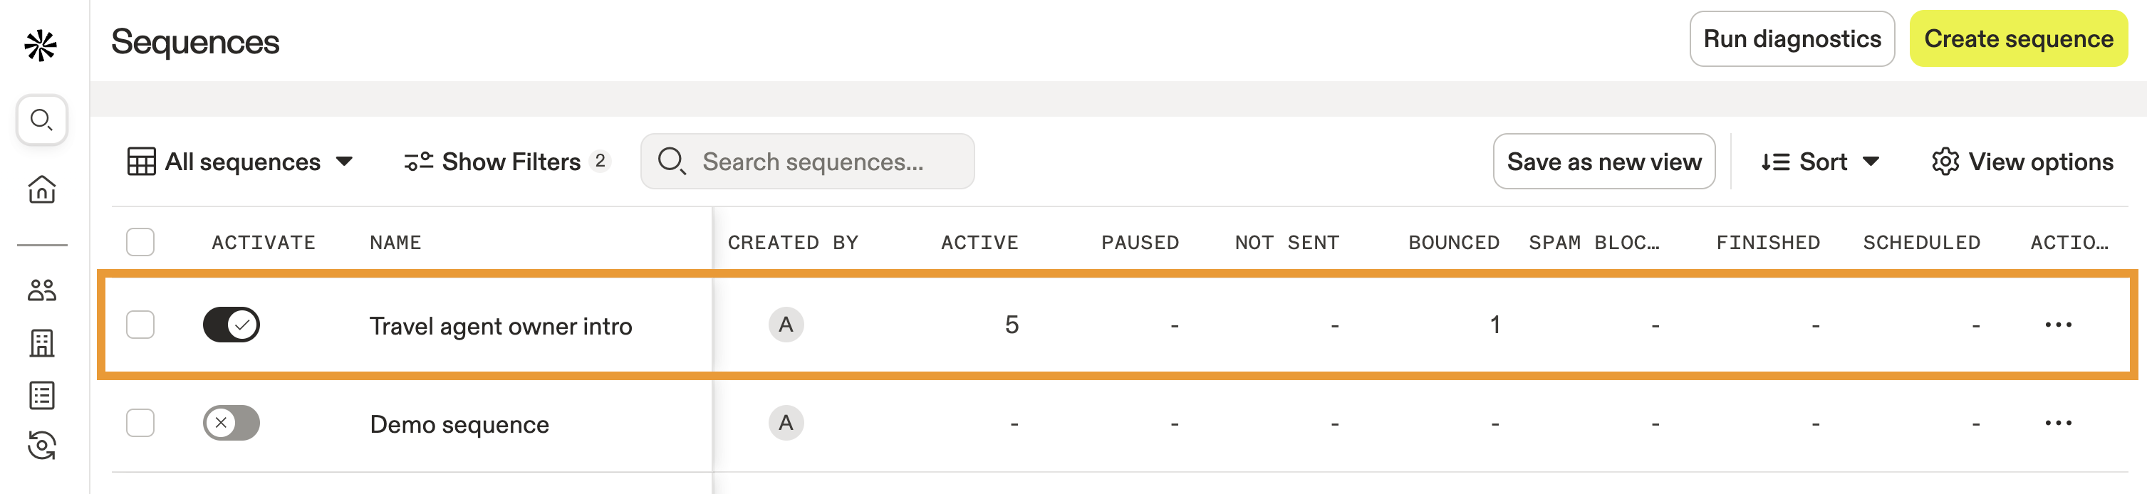Screen dimensions: 2147x494
Task: Click the asterisk app logo icon
Action: pyautogui.click(x=40, y=45)
